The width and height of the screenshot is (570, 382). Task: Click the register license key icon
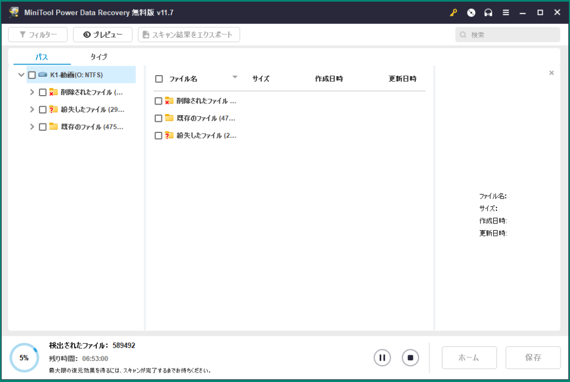pos(453,12)
